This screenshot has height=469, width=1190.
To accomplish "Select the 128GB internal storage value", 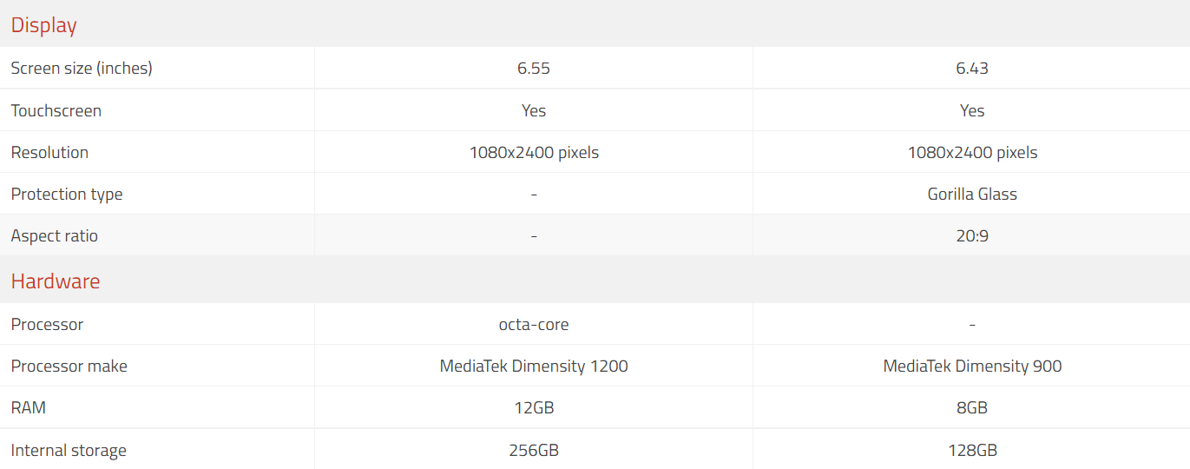I will click(972, 450).
